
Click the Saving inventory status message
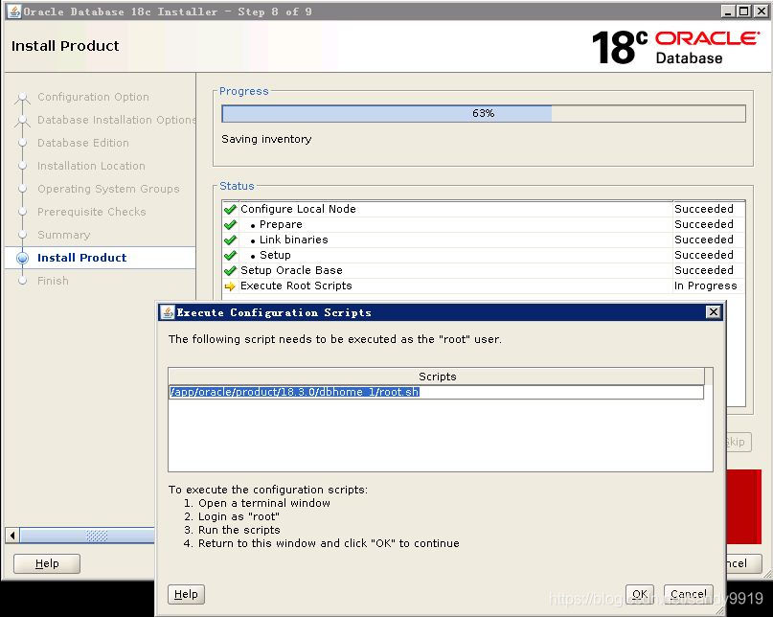point(266,139)
